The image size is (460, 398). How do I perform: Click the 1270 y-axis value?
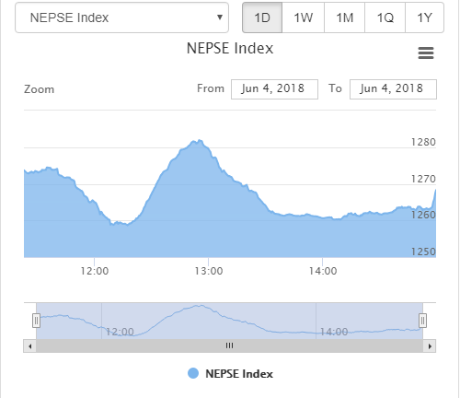click(423, 179)
